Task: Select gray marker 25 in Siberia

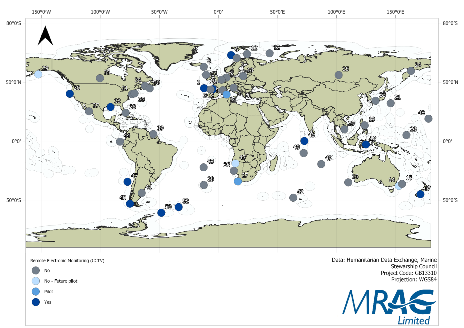Action: pos(338,75)
